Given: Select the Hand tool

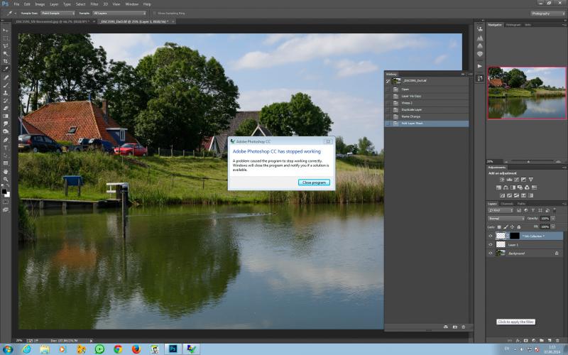Looking at the screenshot, I should coord(6,171).
